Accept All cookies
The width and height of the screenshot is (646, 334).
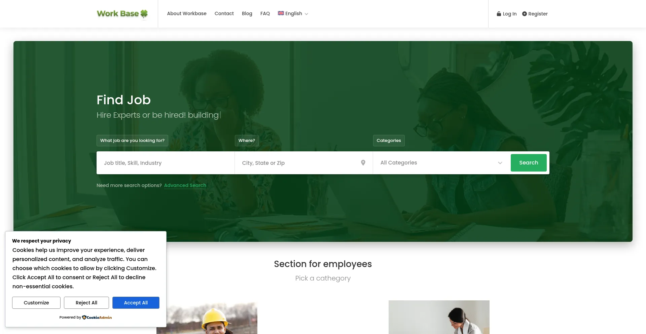(x=136, y=303)
